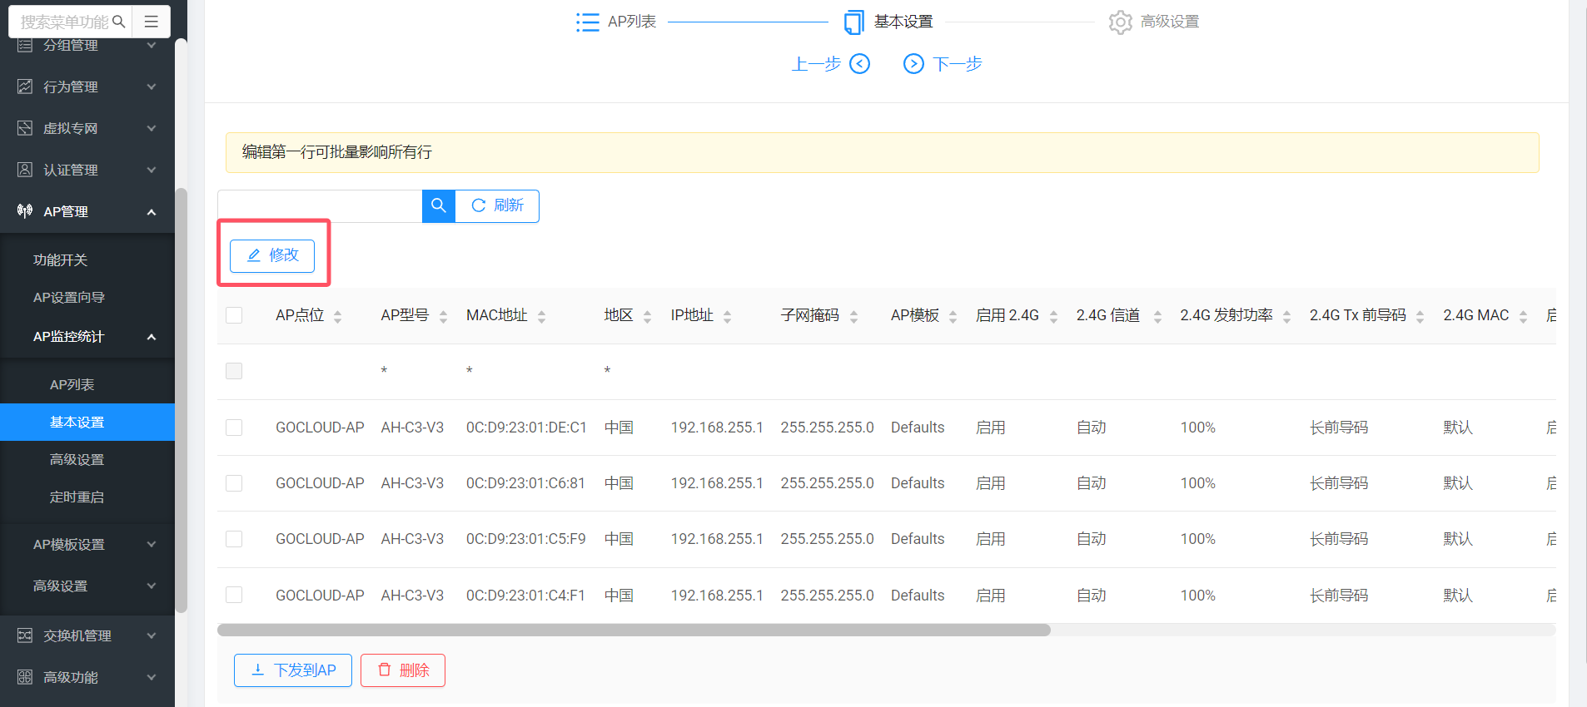Click the horizontal table scrollbar
Screen dimensions: 1587x707
click(x=634, y=630)
